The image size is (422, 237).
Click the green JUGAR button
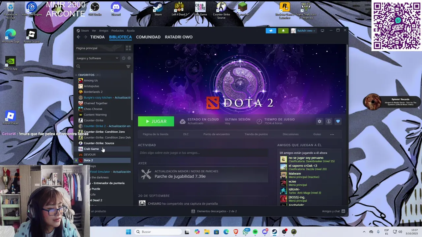pos(156,121)
